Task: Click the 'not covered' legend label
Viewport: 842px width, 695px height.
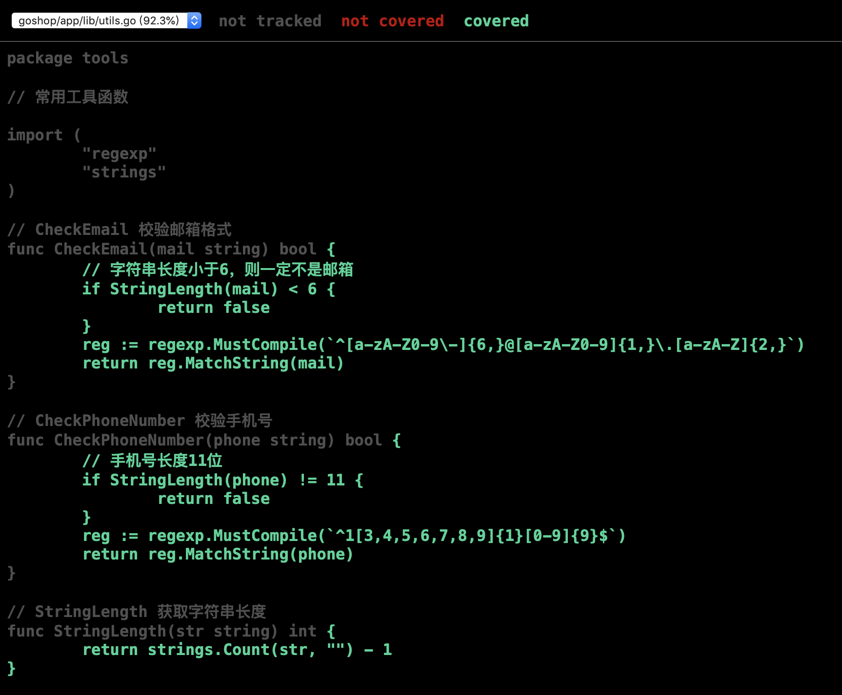Action: 392,21
